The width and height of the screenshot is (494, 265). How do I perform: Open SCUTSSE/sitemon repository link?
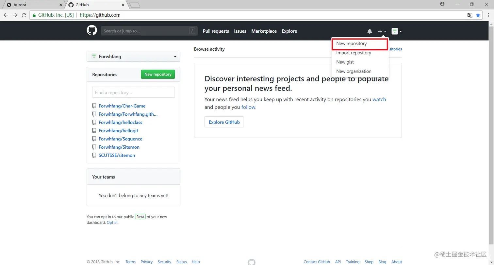117,155
